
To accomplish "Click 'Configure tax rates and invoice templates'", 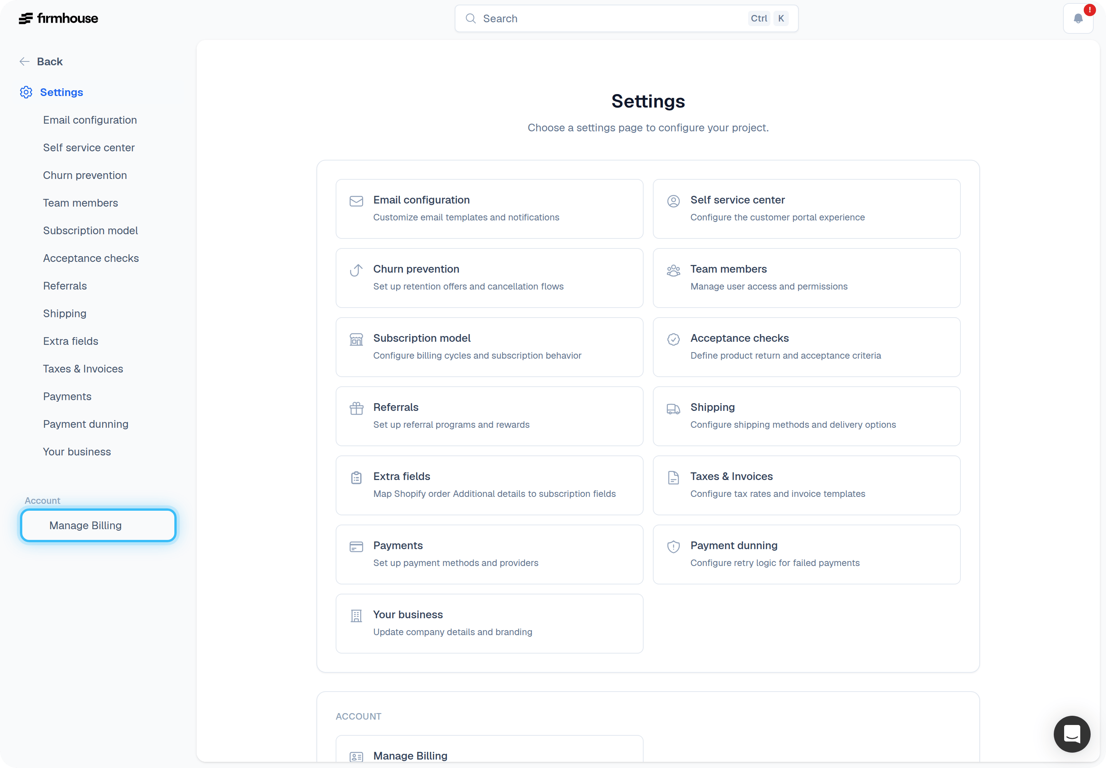I will (x=777, y=494).
